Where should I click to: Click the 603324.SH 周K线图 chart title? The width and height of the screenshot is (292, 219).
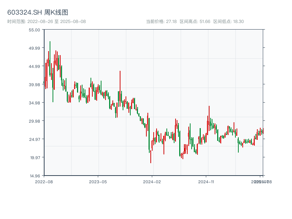coord(38,12)
